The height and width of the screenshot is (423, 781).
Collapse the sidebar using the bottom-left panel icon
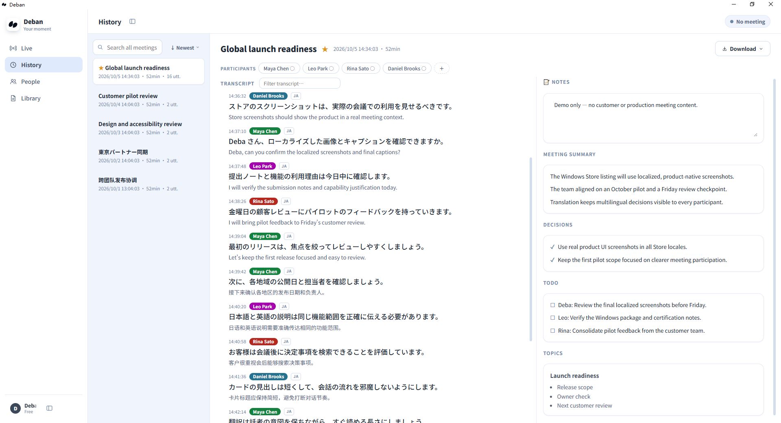pyautogui.click(x=49, y=408)
